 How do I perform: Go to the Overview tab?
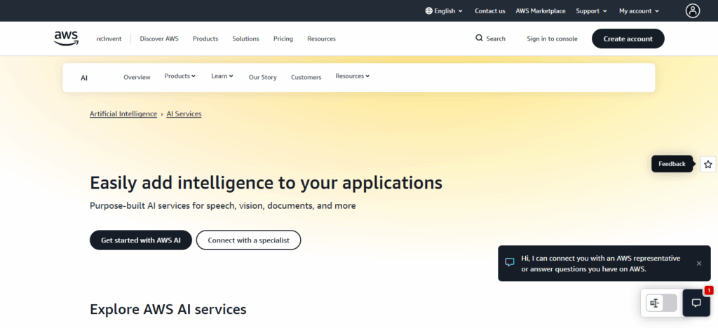pyautogui.click(x=137, y=77)
